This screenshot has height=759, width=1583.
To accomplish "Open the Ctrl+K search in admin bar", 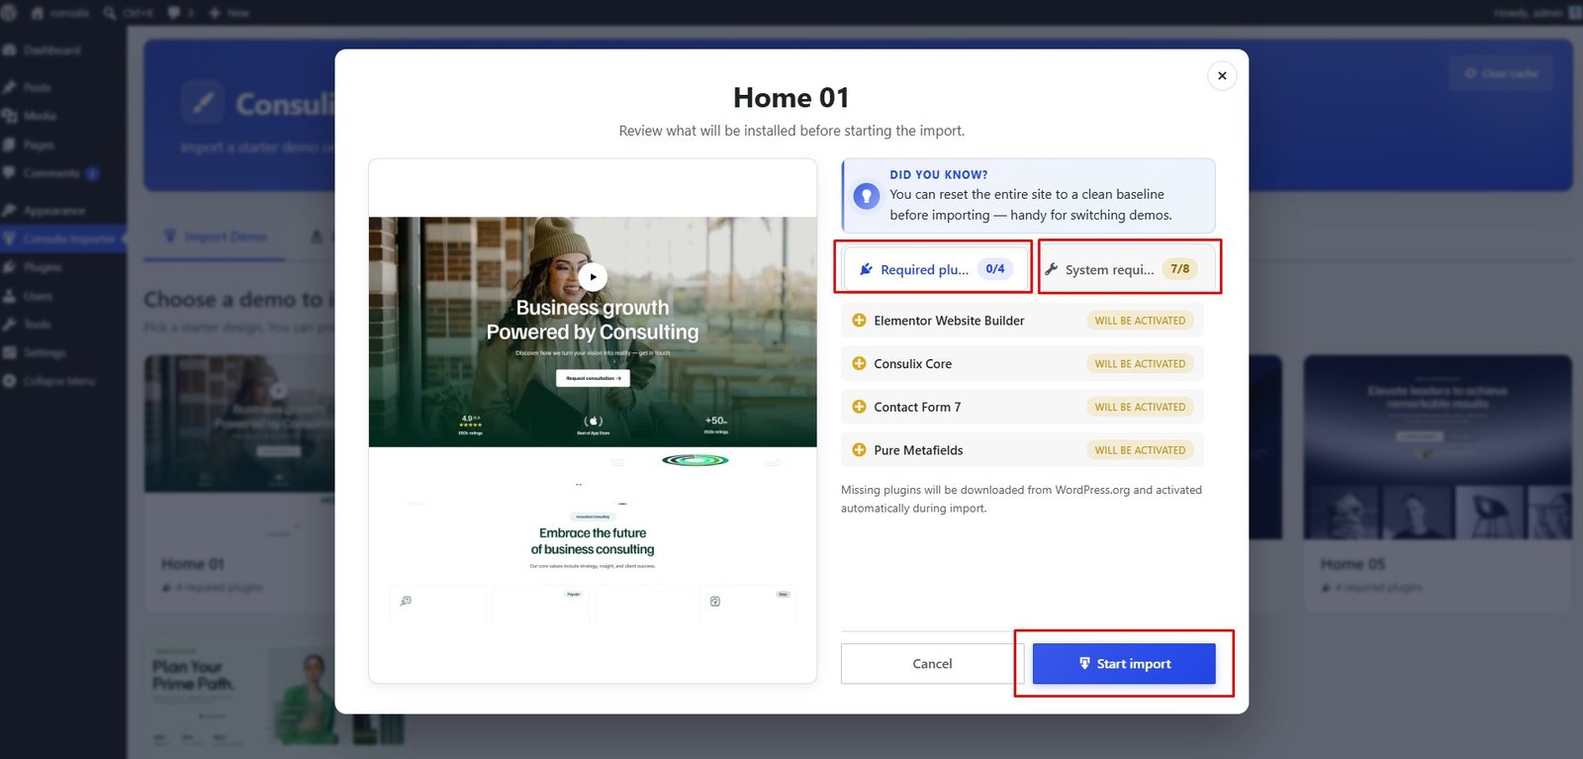I will (x=129, y=13).
